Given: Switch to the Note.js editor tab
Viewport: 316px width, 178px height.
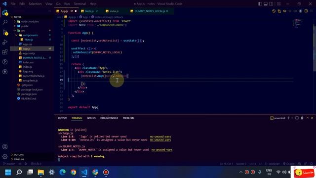Looking at the screenshot, I should pos(89,11).
